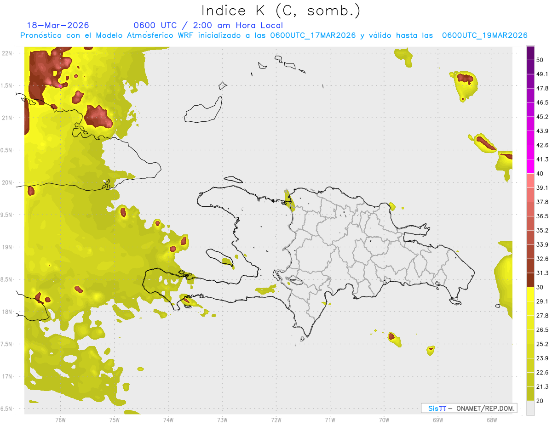552x426 pixels.
Task: Click the 71W longitude axis label
Action: coord(330,420)
